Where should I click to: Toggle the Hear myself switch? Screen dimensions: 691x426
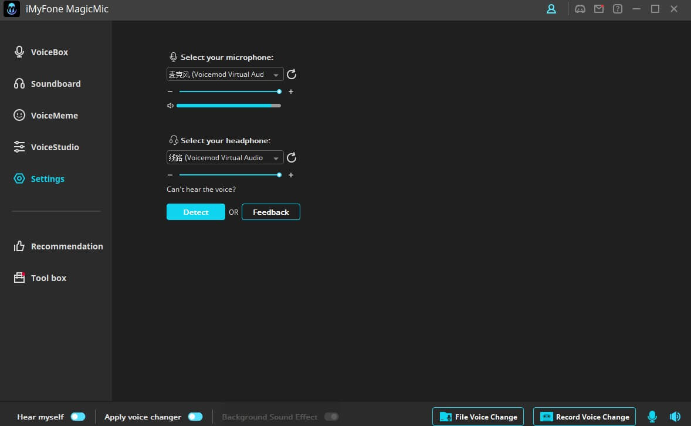(x=78, y=417)
